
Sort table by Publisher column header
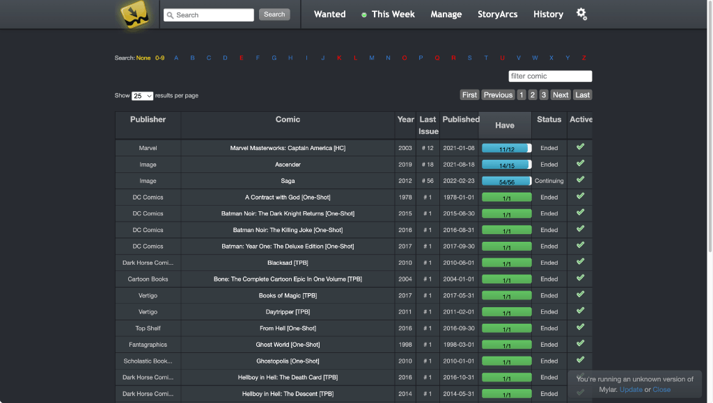point(148,120)
